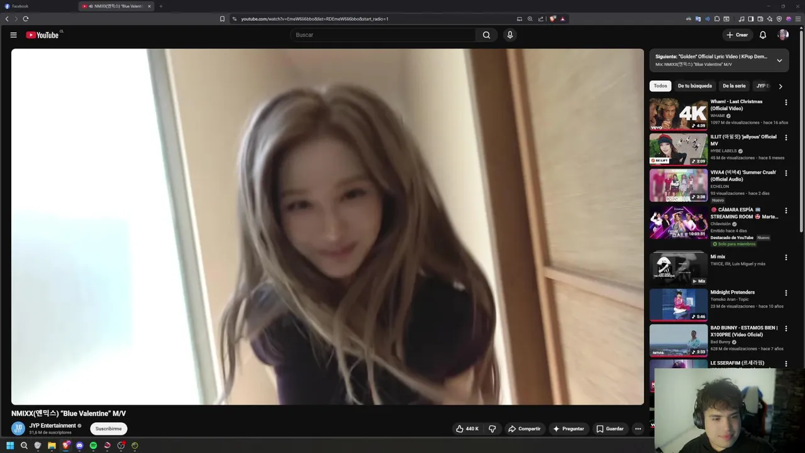The height and width of the screenshot is (453, 805).
Task: Close the NMIXX Blue Valentine tab
Action: (x=149, y=6)
